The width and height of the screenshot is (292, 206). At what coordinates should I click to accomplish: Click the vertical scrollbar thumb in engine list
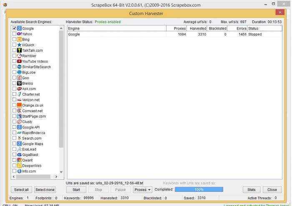[x=61, y=89]
